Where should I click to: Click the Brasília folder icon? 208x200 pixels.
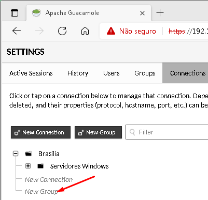click(x=29, y=153)
